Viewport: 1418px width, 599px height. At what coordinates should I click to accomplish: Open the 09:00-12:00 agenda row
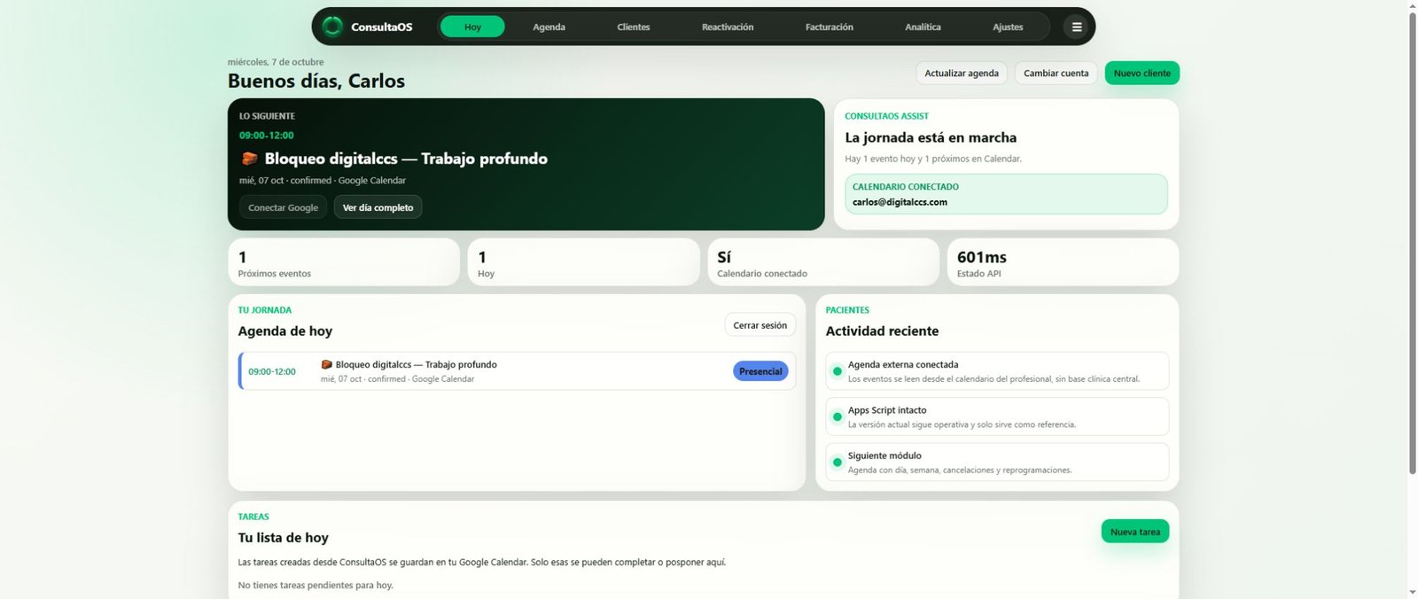(517, 371)
